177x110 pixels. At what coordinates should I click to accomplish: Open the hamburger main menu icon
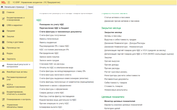coord(9,2)
